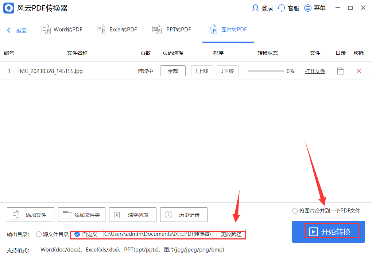The height and width of the screenshot is (261, 372).
Task: Click the 风云PDF转换器 app logo
Action: click(x=8, y=8)
